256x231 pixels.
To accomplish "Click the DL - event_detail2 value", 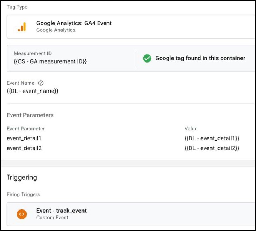I will point(212,148).
